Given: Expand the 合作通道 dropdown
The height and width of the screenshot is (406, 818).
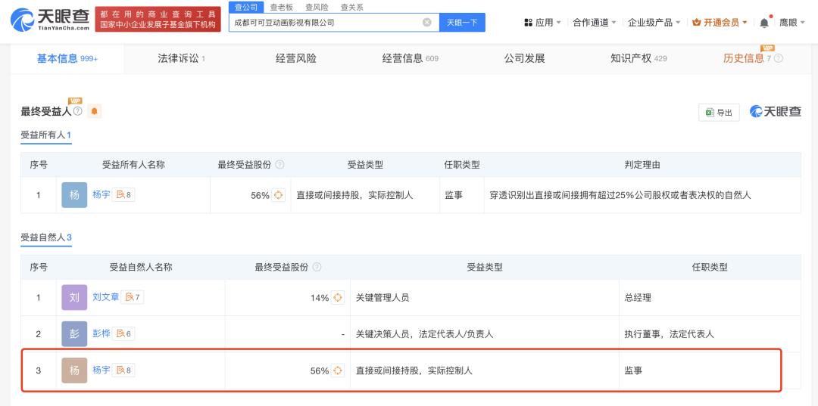Looking at the screenshot, I should (x=594, y=23).
